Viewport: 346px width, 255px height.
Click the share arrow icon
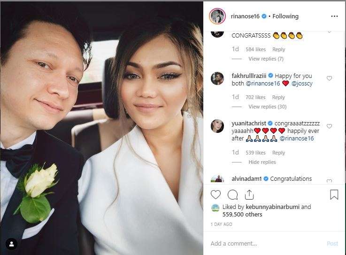pyautogui.click(x=249, y=194)
